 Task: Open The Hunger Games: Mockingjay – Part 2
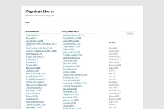(x=41, y=44)
